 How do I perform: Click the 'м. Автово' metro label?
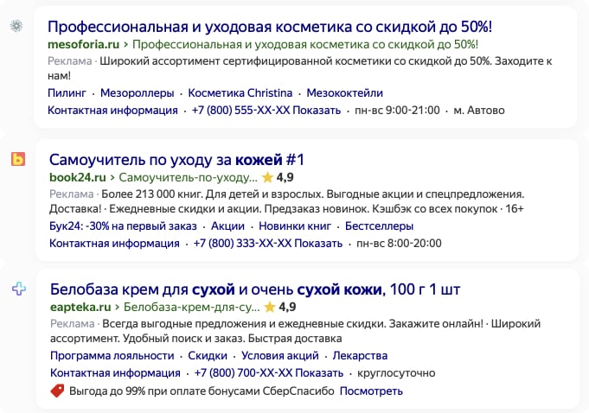point(479,111)
